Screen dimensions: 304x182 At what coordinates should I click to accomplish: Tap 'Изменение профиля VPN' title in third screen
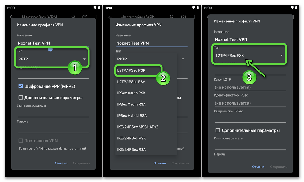[x=237, y=21]
